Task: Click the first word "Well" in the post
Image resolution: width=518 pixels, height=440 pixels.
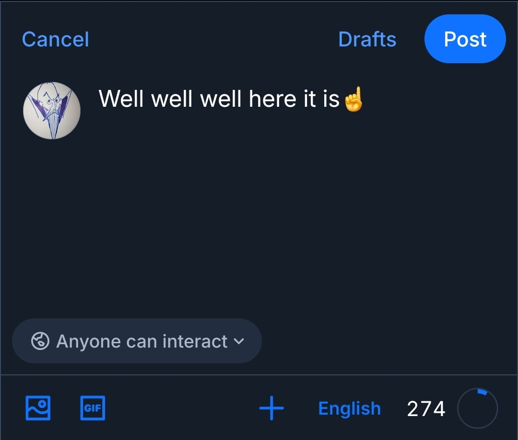Action: pos(122,99)
